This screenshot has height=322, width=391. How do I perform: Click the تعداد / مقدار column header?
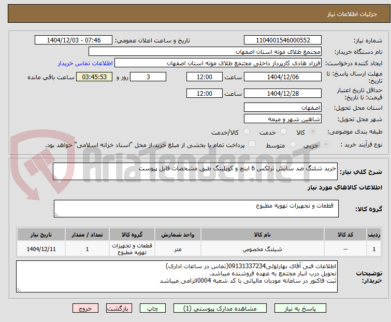coord(88,235)
